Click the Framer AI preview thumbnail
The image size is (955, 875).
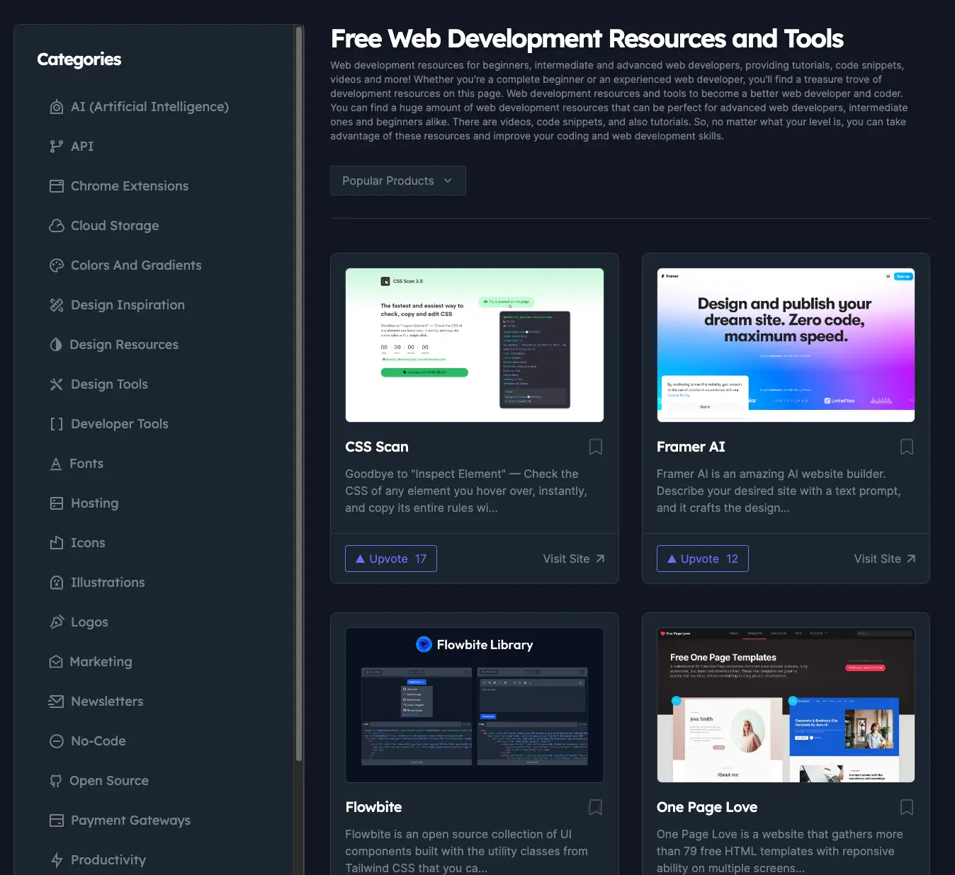[x=786, y=345]
